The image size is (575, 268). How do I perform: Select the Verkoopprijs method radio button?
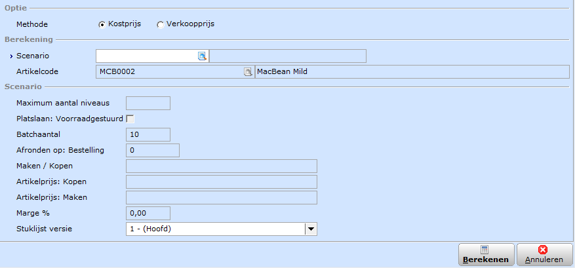[160, 24]
